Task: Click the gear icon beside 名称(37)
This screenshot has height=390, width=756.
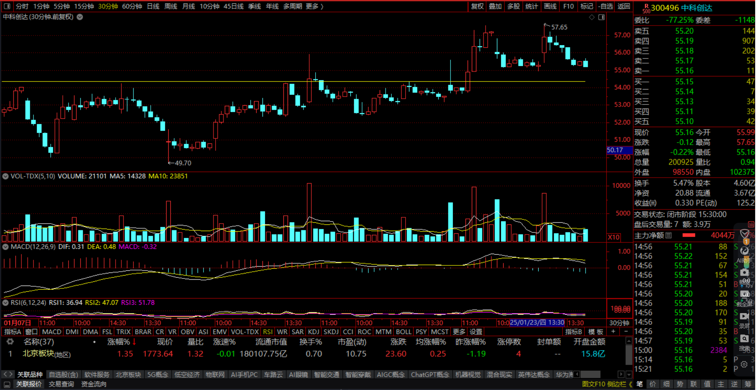Action: (10, 342)
